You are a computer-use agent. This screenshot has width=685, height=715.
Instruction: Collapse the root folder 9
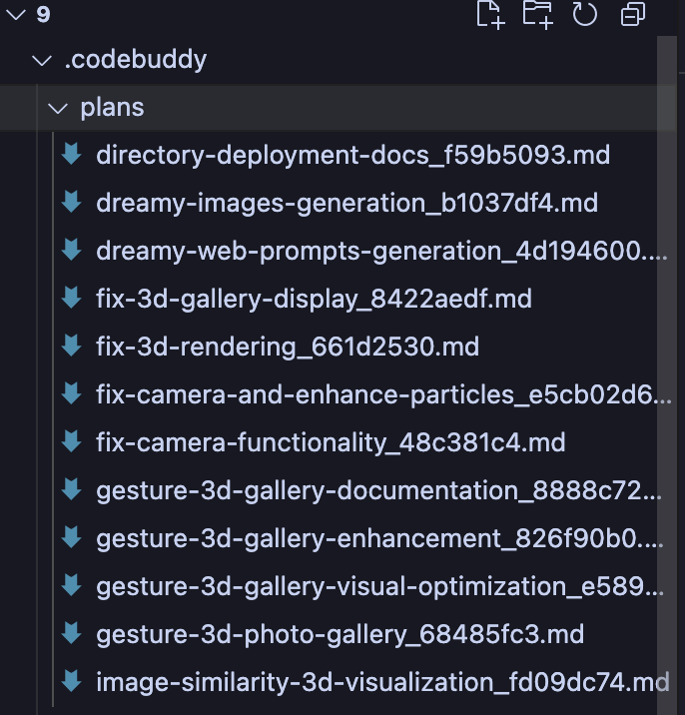(15, 14)
